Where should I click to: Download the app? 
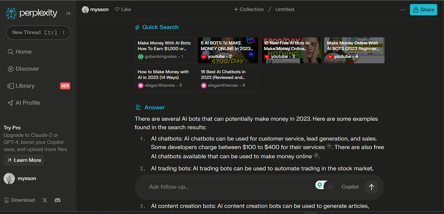[x=20, y=200]
